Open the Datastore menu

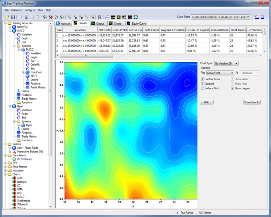point(16,10)
